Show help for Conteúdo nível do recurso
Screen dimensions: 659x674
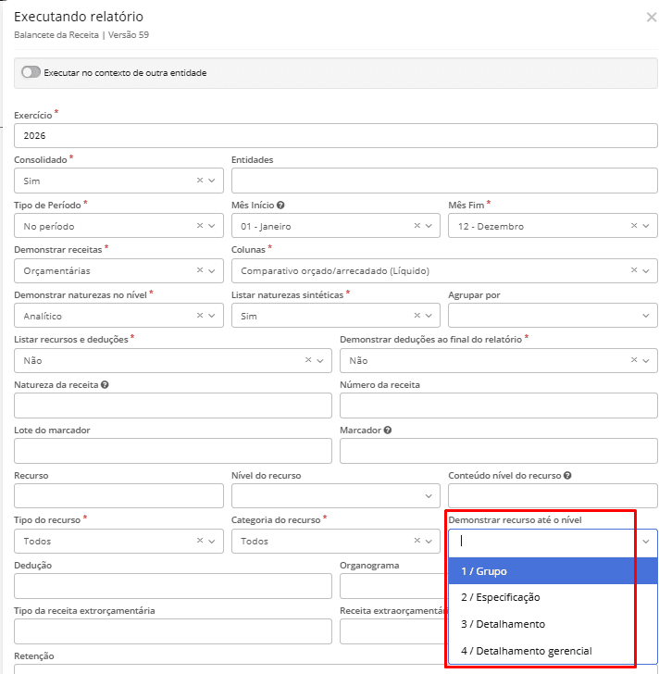coord(567,476)
